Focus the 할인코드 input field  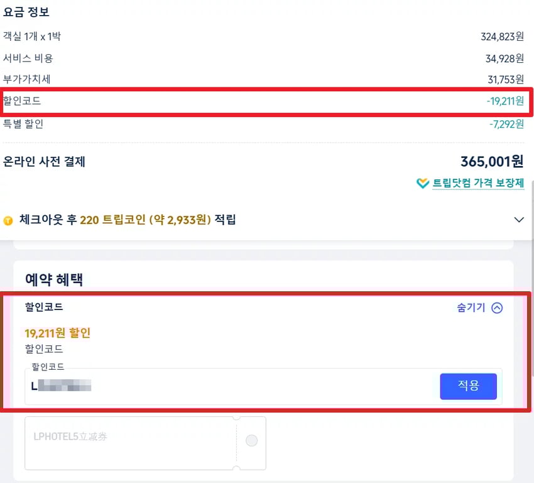232,386
